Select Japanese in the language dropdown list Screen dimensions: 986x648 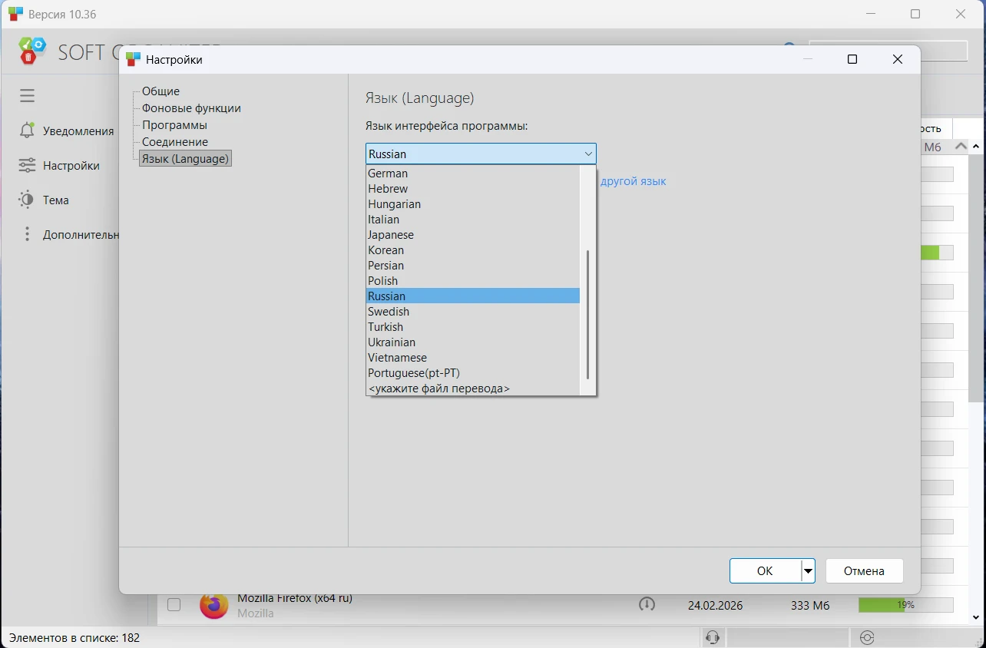pos(391,235)
